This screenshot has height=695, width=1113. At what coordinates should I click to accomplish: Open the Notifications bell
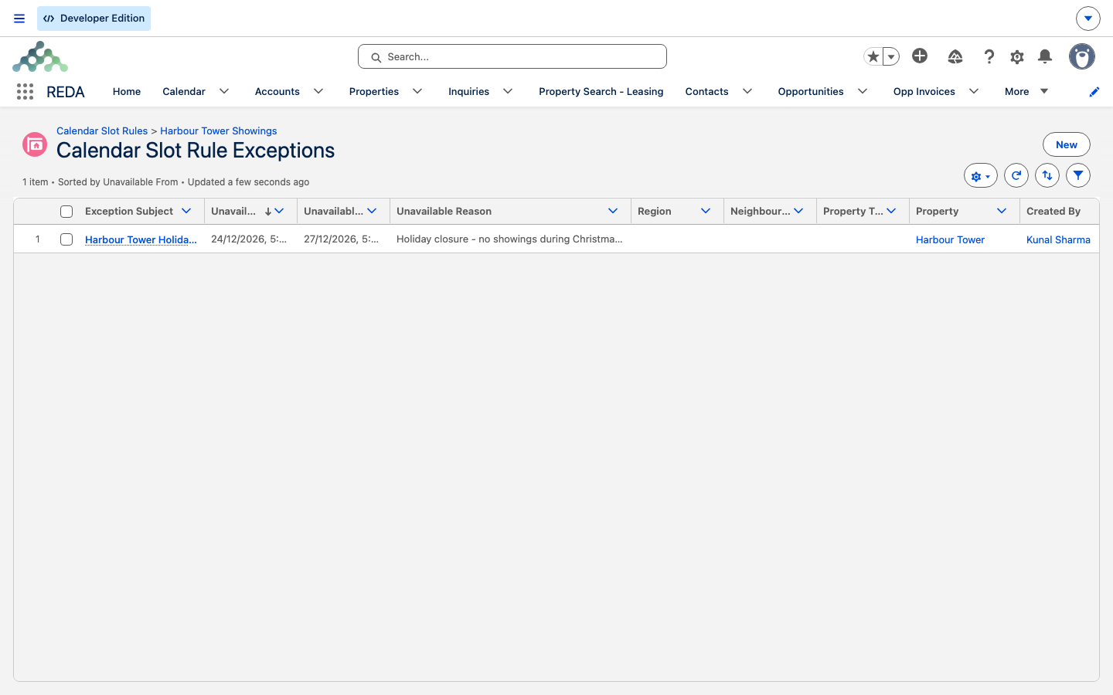1045,56
